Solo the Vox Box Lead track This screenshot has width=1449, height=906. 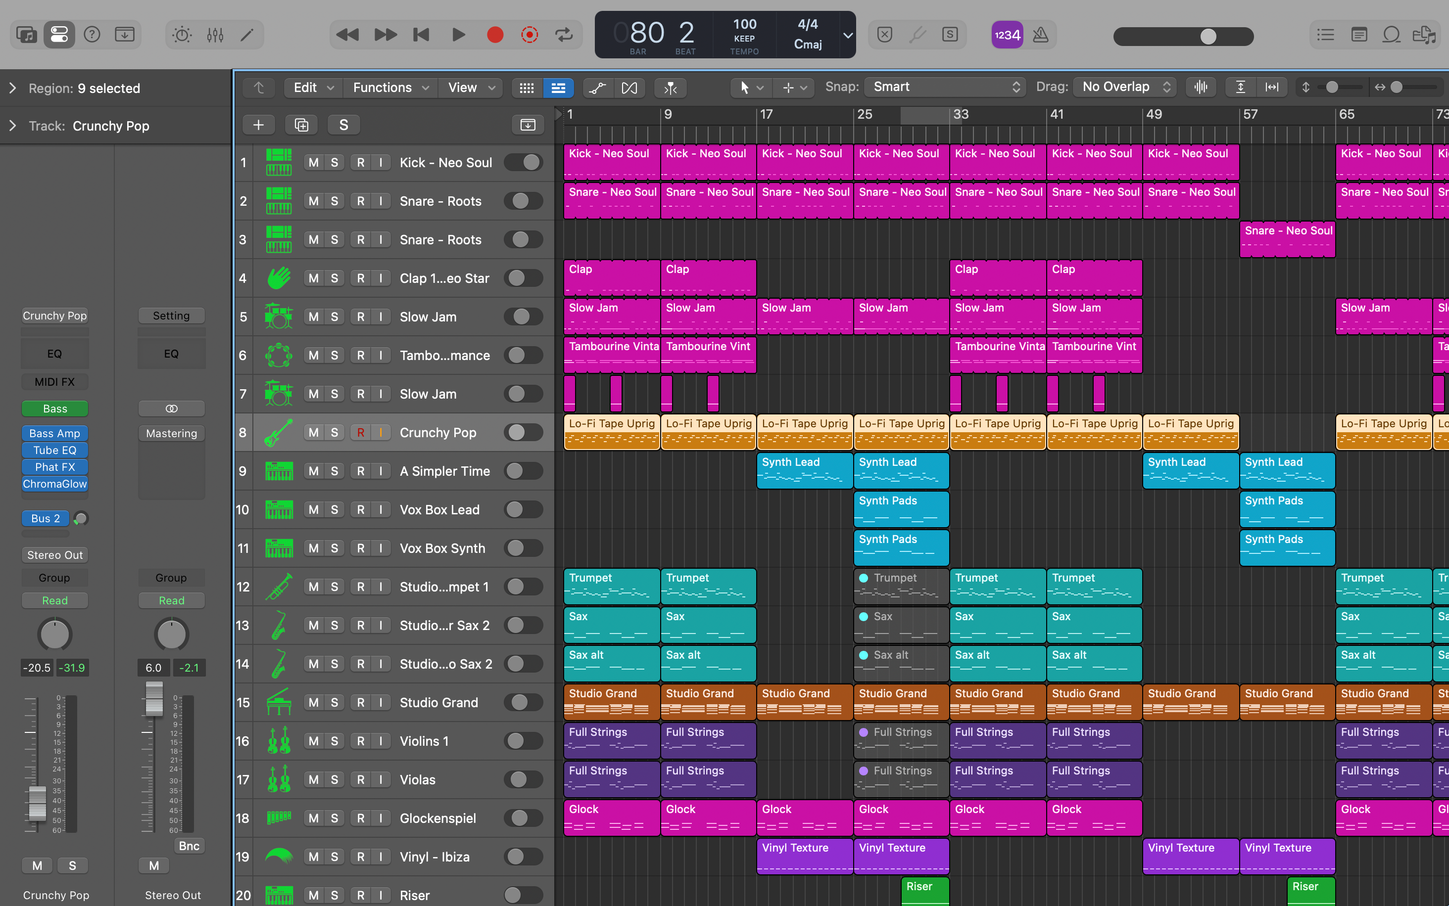tap(335, 509)
